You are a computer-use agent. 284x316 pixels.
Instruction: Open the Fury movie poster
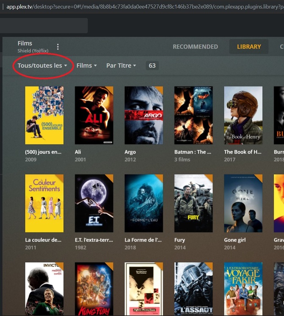click(193, 203)
